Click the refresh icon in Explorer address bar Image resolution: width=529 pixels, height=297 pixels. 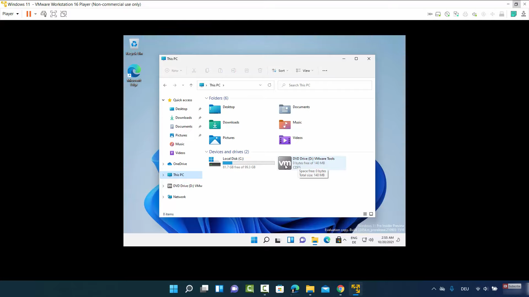click(x=269, y=85)
